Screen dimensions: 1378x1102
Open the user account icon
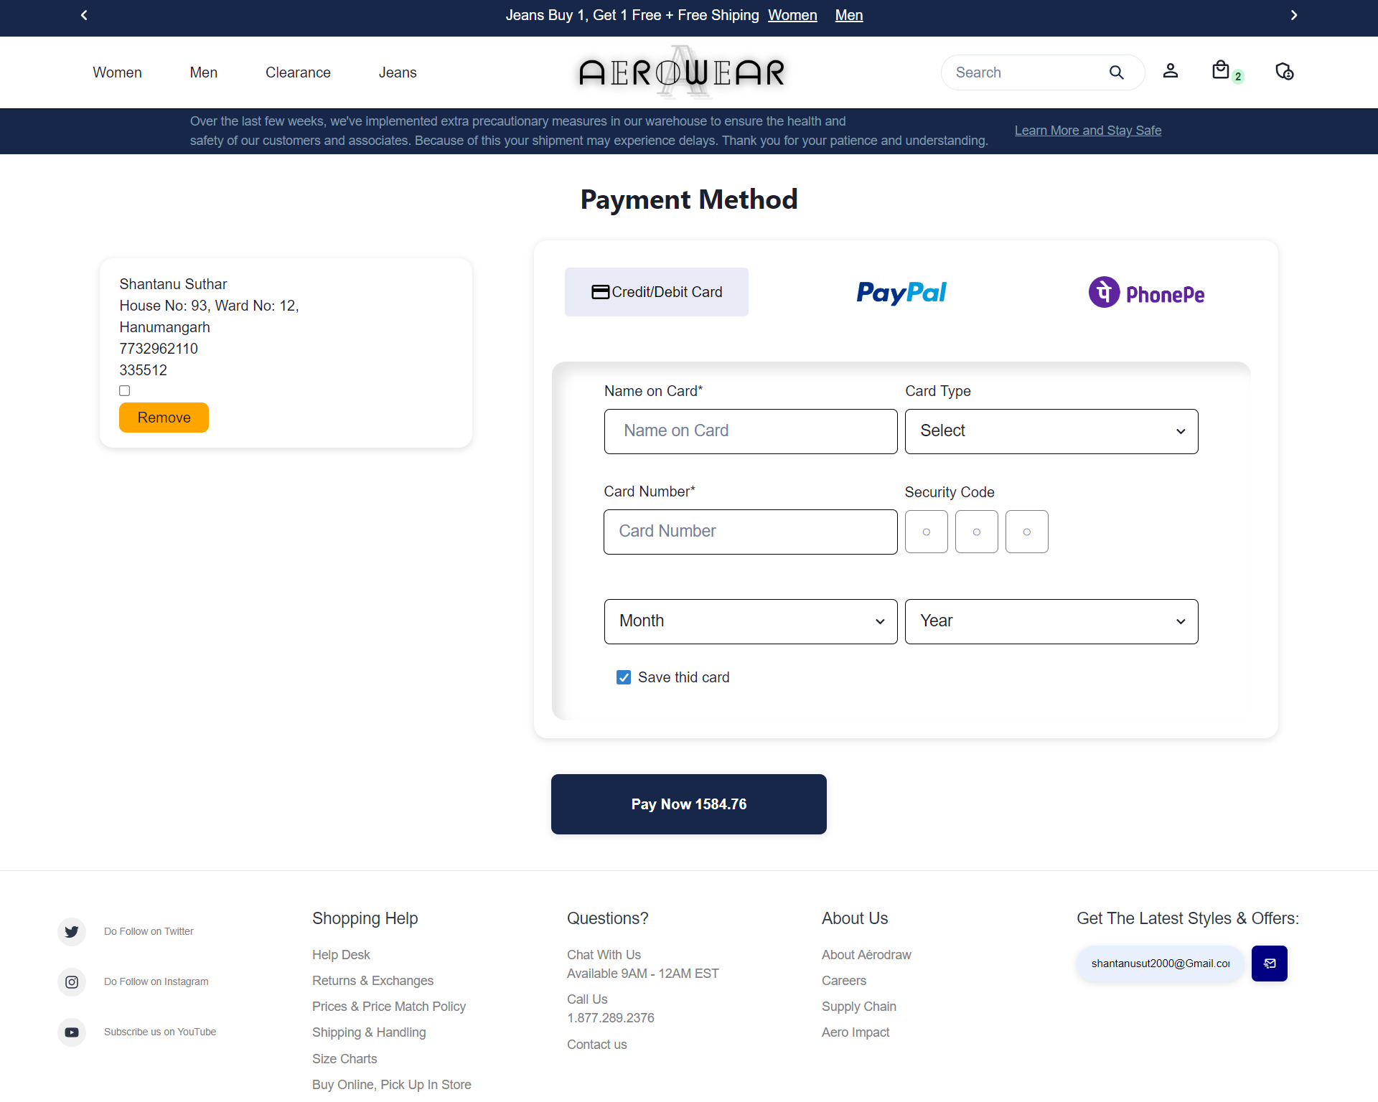(x=1171, y=71)
